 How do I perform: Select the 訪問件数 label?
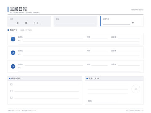pos(106,19)
